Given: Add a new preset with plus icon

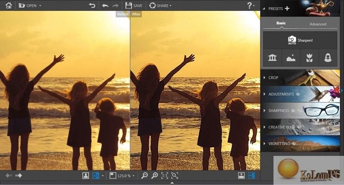Looking at the screenshot, I should (x=287, y=9).
